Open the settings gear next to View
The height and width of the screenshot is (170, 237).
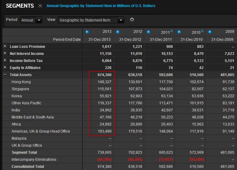point(132,20)
